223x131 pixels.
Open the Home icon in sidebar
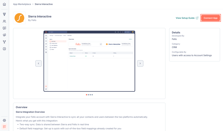pos(4,4)
